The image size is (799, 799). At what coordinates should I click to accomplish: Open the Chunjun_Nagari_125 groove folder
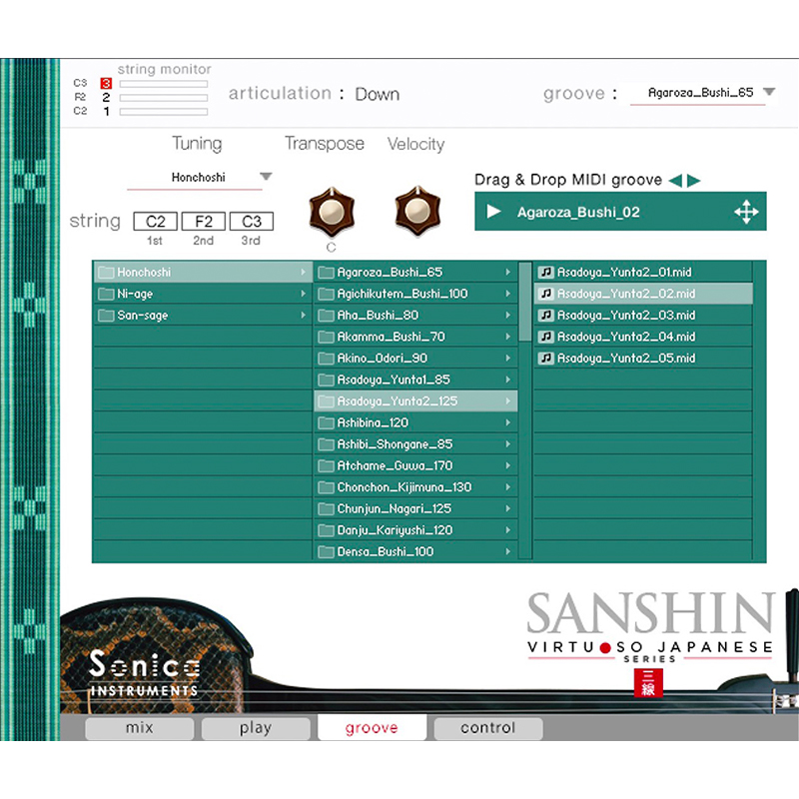(415, 508)
